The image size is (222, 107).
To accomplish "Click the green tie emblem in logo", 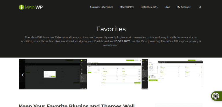I will click(21, 7).
